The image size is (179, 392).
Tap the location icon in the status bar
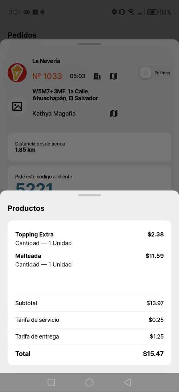pyautogui.click(x=114, y=12)
